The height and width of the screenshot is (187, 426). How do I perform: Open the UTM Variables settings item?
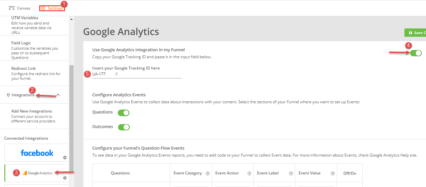pyautogui.click(x=32, y=25)
